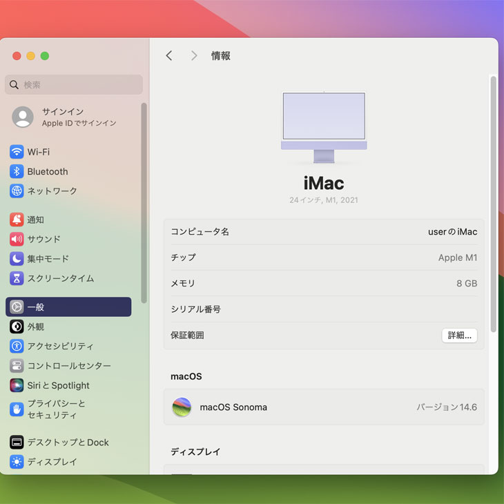Open the 外観 appearance icon

pyautogui.click(x=17, y=327)
